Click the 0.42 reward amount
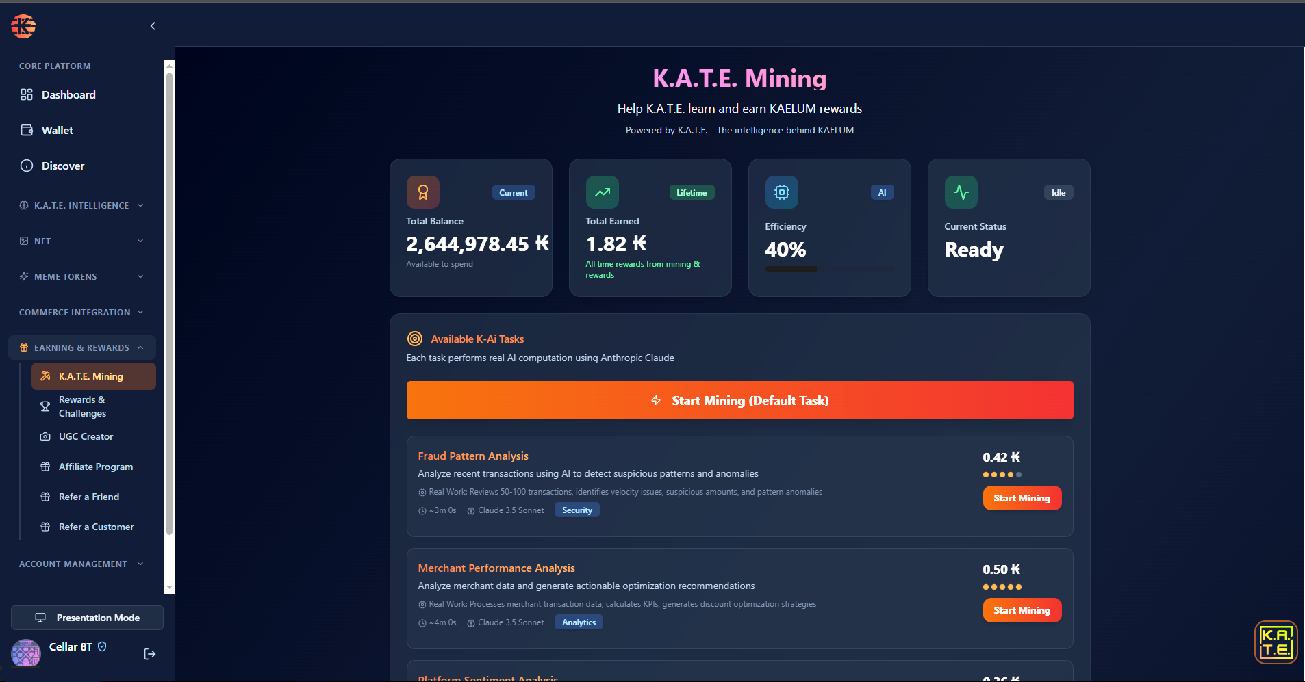The height and width of the screenshot is (682, 1305). coord(1001,457)
